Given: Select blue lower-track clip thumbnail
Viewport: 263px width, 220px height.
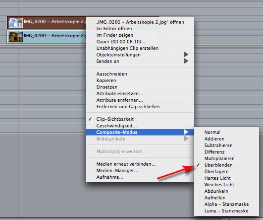Looking at the screenshot, I should tap(16, 37).
